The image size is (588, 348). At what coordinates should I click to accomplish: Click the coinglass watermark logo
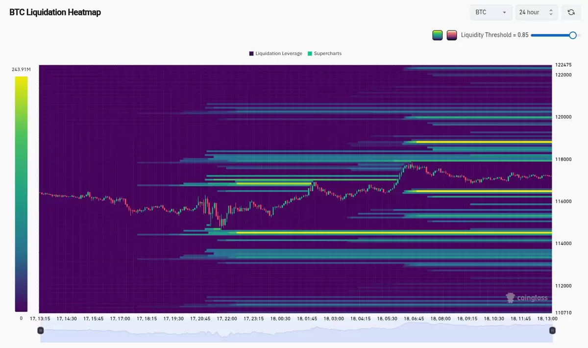[x=527, y=298]
